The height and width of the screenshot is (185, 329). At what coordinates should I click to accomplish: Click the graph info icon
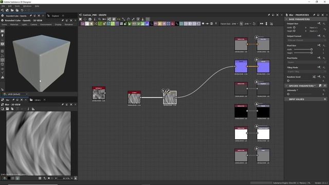(95, 19)
